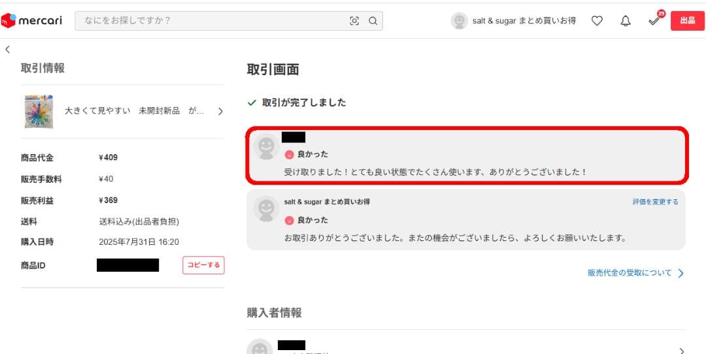This screenshot has width=706, height=354.
Task: Click the red 出品 button
Action: click(687, 21)
